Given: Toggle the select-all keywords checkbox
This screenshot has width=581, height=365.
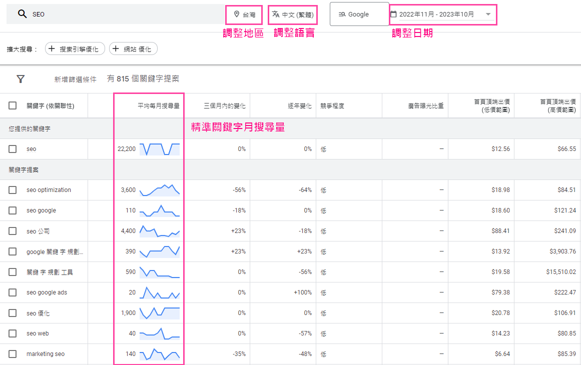Looking at the screenshot, I should coord(13,105).
